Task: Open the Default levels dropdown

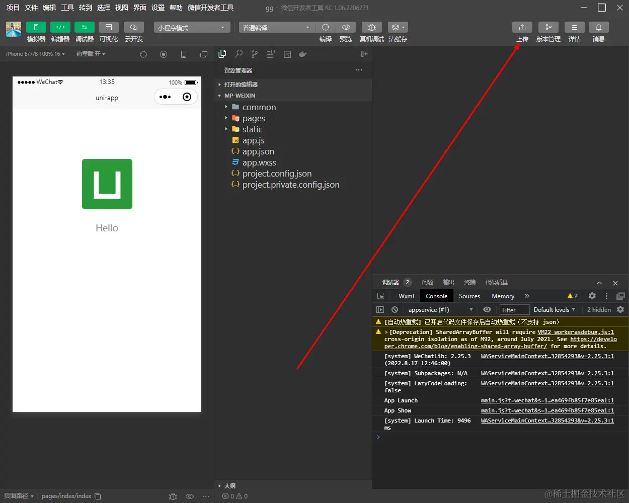Action: pyautogui.click(x=554, y=310)
